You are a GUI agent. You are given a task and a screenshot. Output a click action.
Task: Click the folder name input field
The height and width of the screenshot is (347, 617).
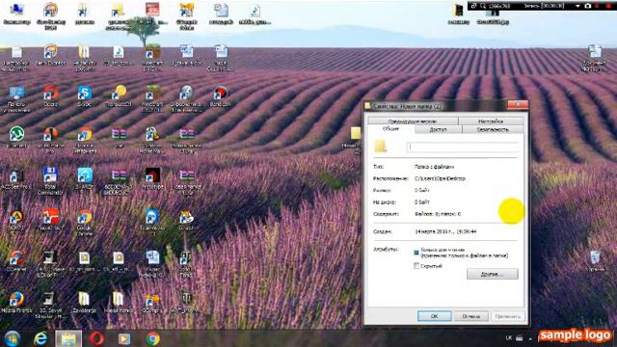pyautogui.click(x=462, y=147)
